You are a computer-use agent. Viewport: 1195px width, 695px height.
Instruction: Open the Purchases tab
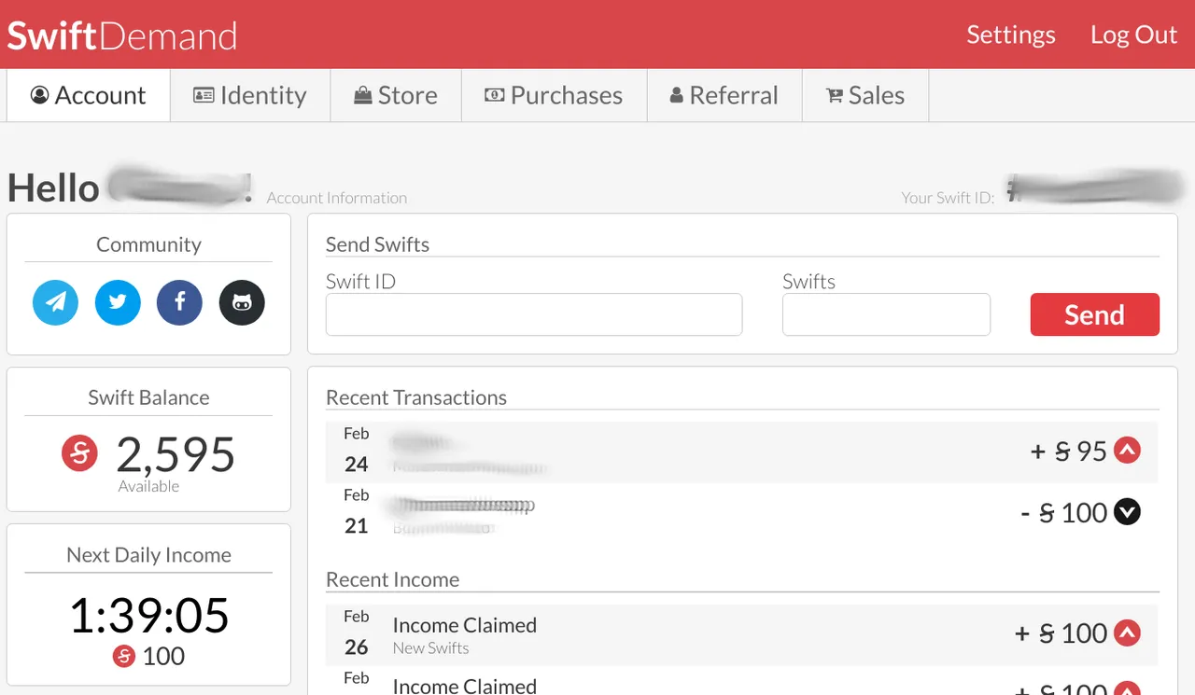coord(554,95)
